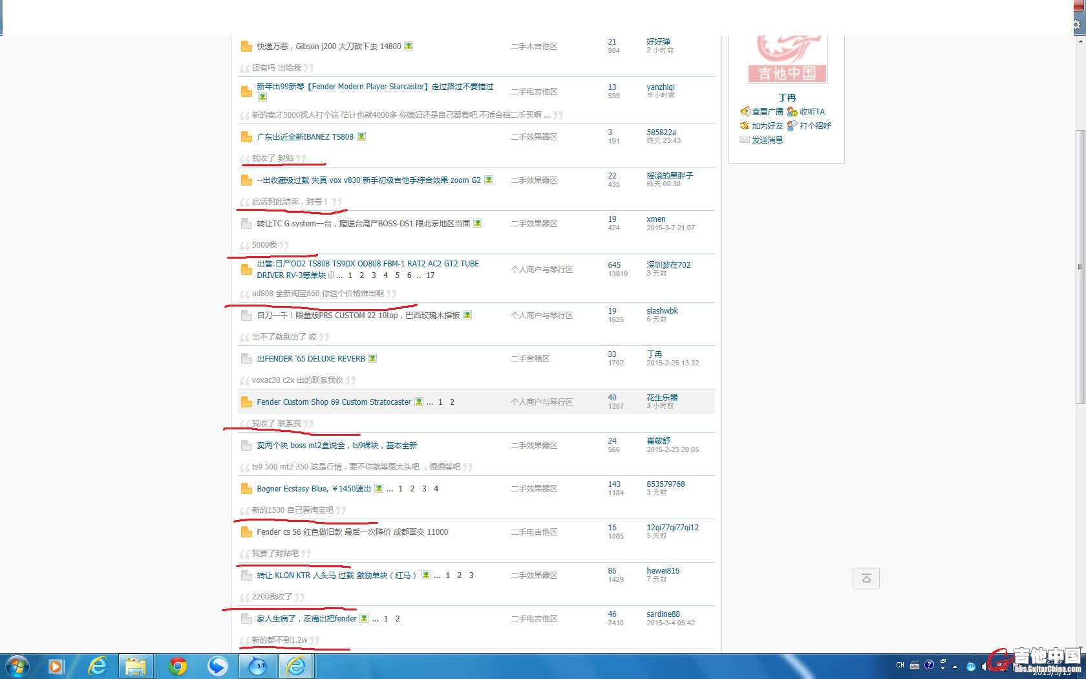1086x679 pixels.
Task: Click the 查看广播 broadcast icon
Action: point(745,111)
